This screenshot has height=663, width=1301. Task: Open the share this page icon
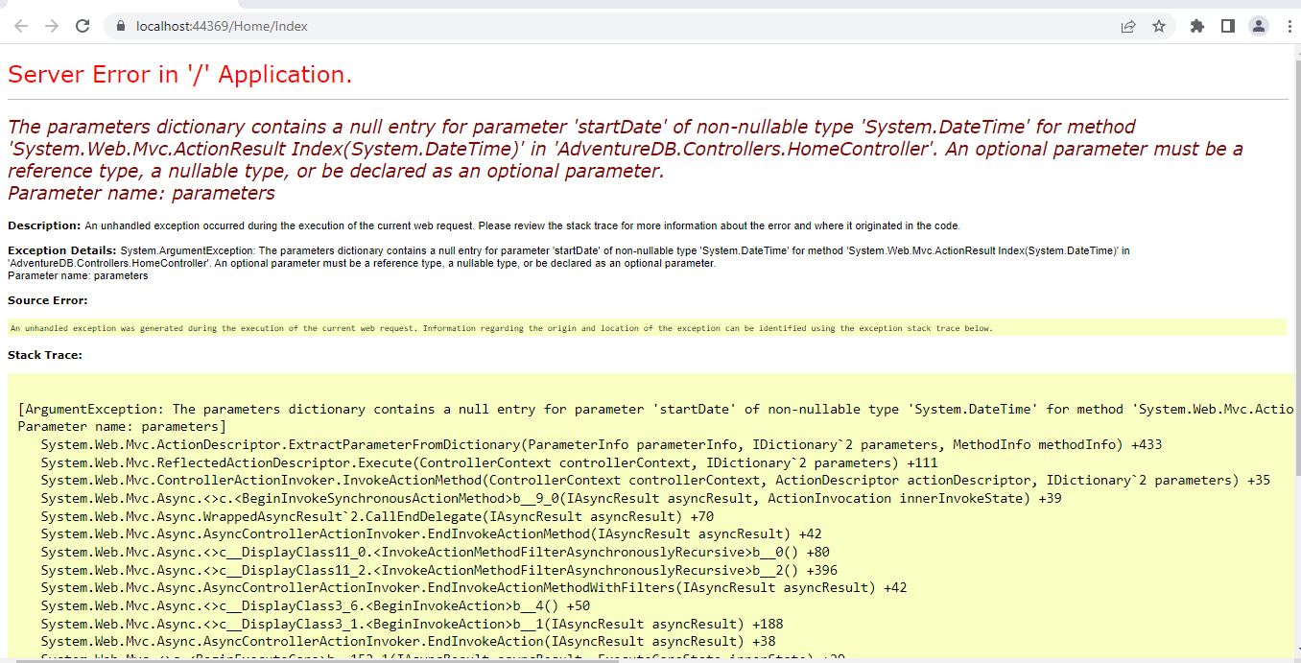[1126, 26]
